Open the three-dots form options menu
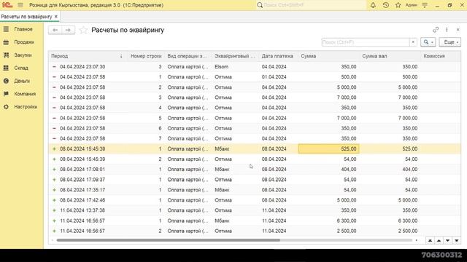This screenshot has width=467, height=262. [447, 30]
